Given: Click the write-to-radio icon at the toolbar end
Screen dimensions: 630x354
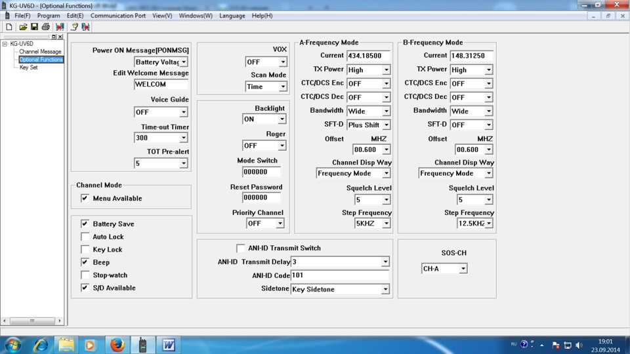Looking at the screenshot, I should 85,27.
